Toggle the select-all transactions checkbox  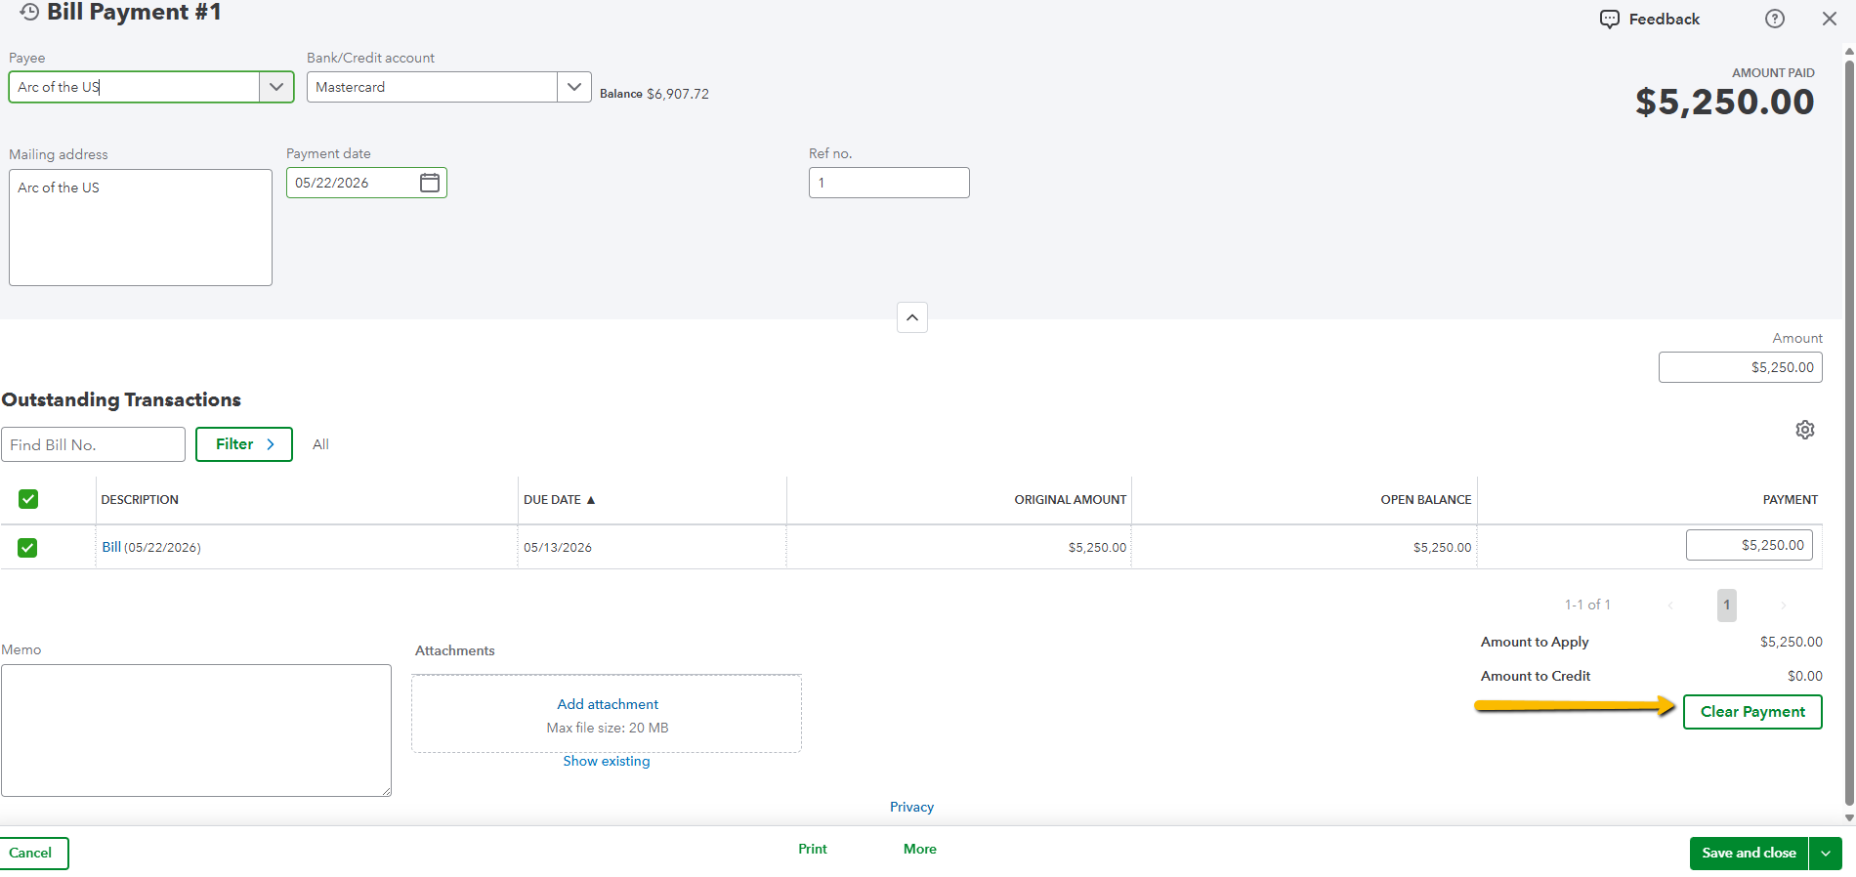point(28,499)
